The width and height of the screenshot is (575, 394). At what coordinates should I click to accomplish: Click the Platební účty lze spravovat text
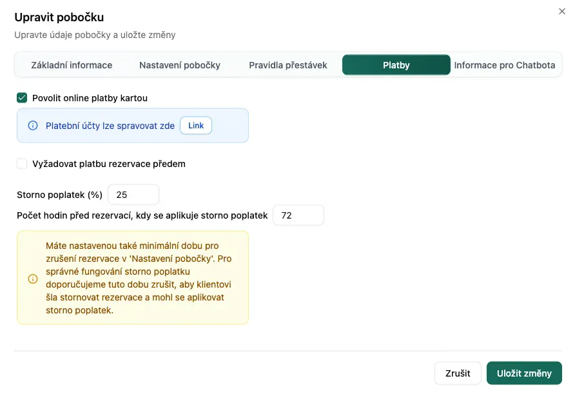[110, 126]
